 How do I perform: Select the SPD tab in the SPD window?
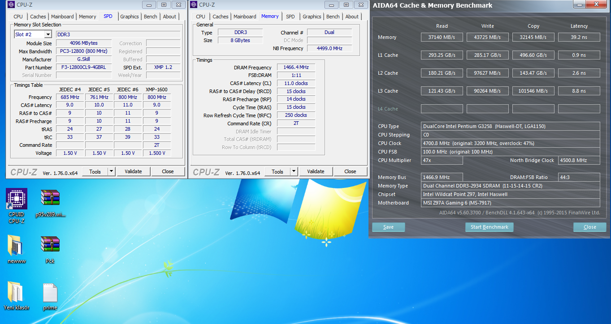(108, 16)
